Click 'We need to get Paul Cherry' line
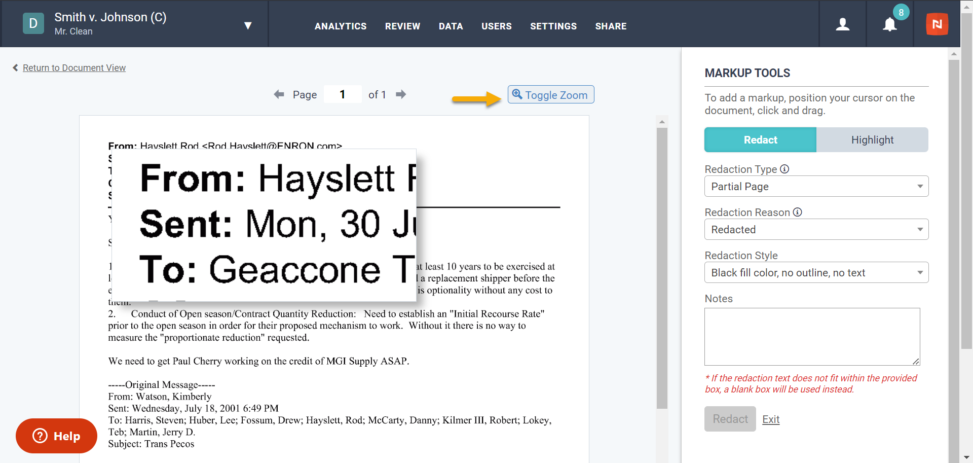The width and height of the screenshot is (973, 463). [258, 361]
